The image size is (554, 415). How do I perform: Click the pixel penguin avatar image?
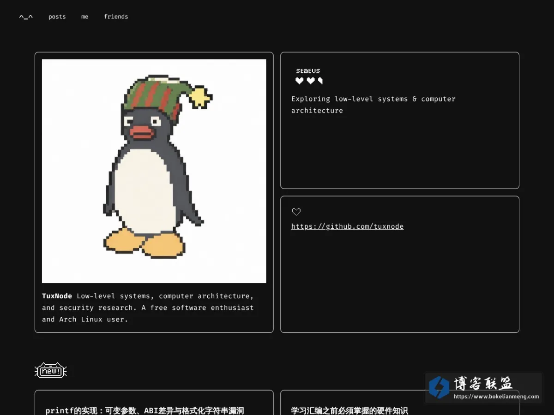point(154,171)
